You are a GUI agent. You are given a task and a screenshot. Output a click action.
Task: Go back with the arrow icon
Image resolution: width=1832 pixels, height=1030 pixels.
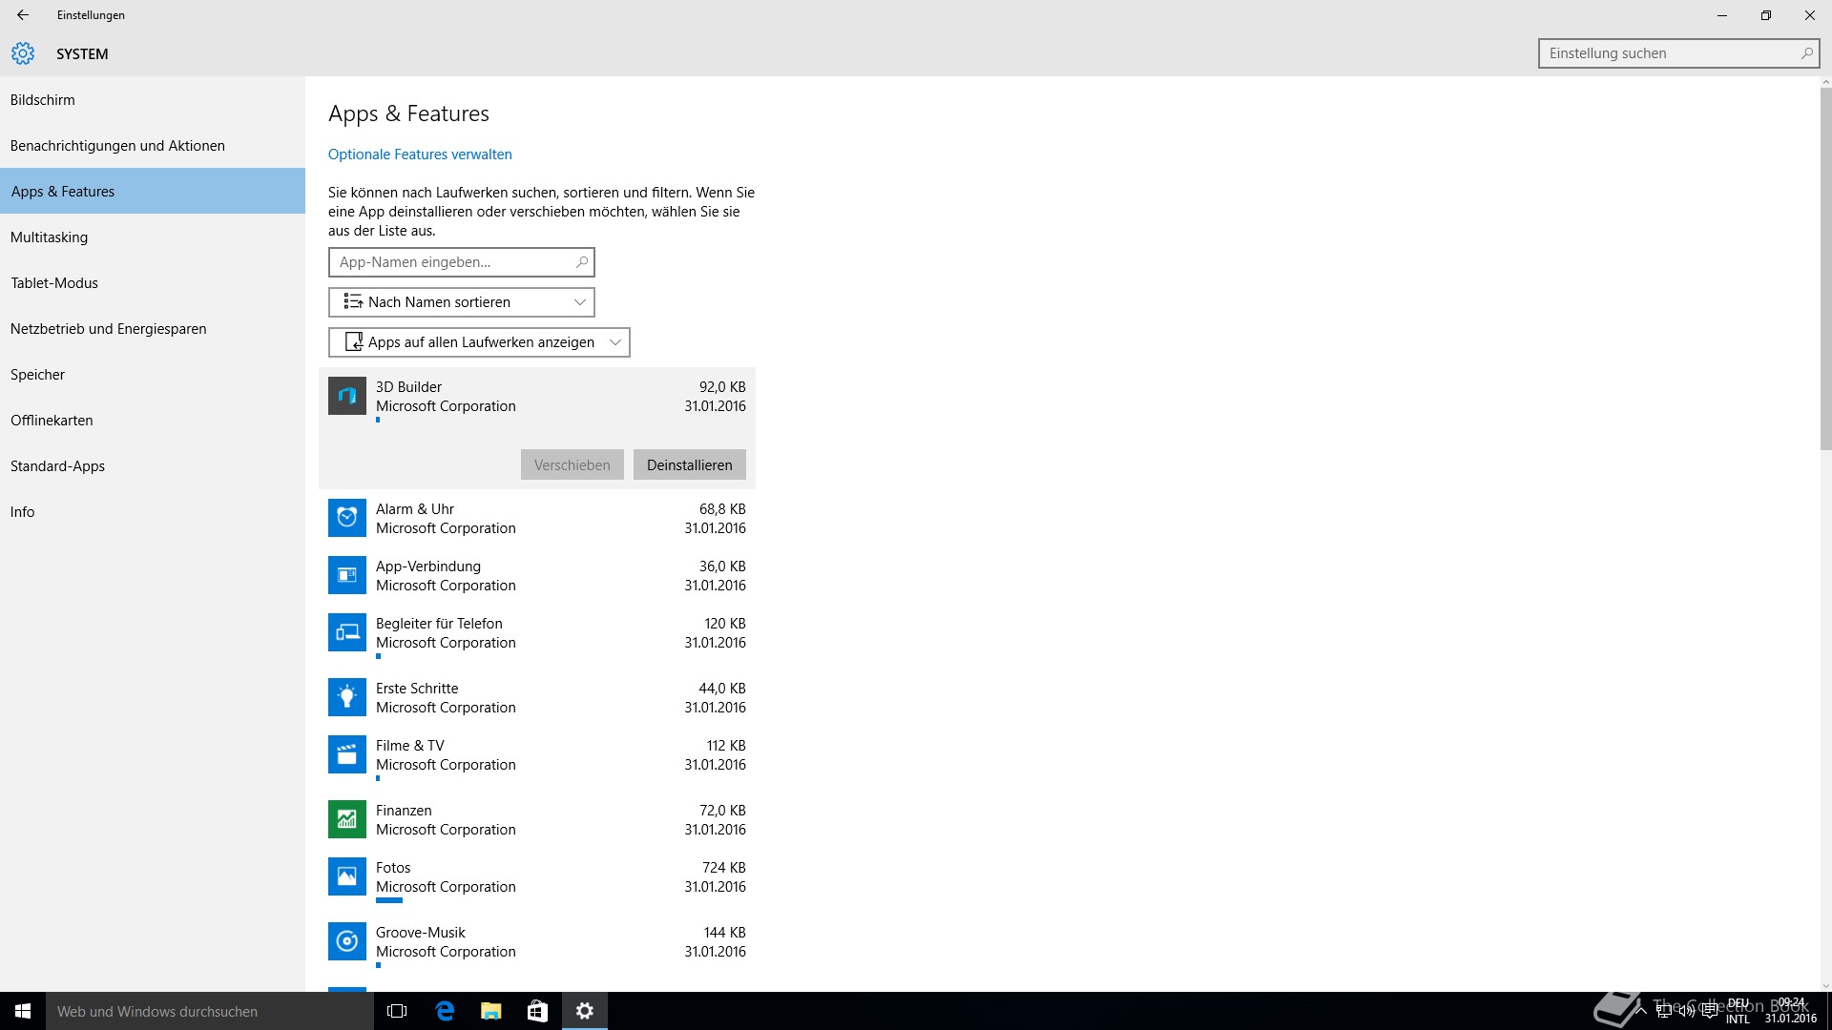pos(23,15)
